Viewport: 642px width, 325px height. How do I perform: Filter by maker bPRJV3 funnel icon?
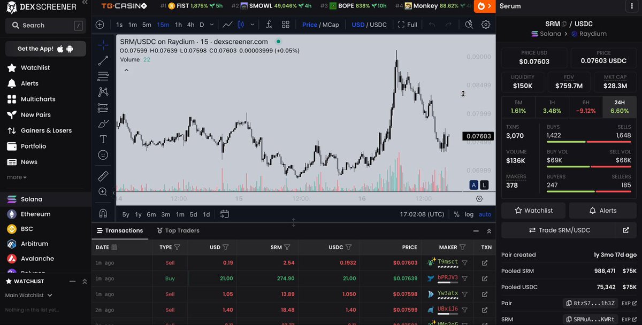tap(464, 278)
